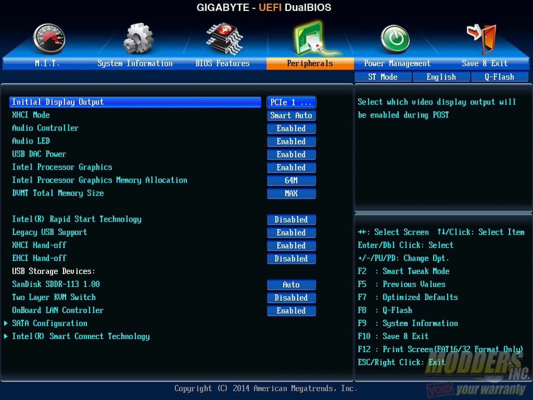Click the F8 Q-Flash help line
This screenshot has height=400, width=533.
coord(385,310)
